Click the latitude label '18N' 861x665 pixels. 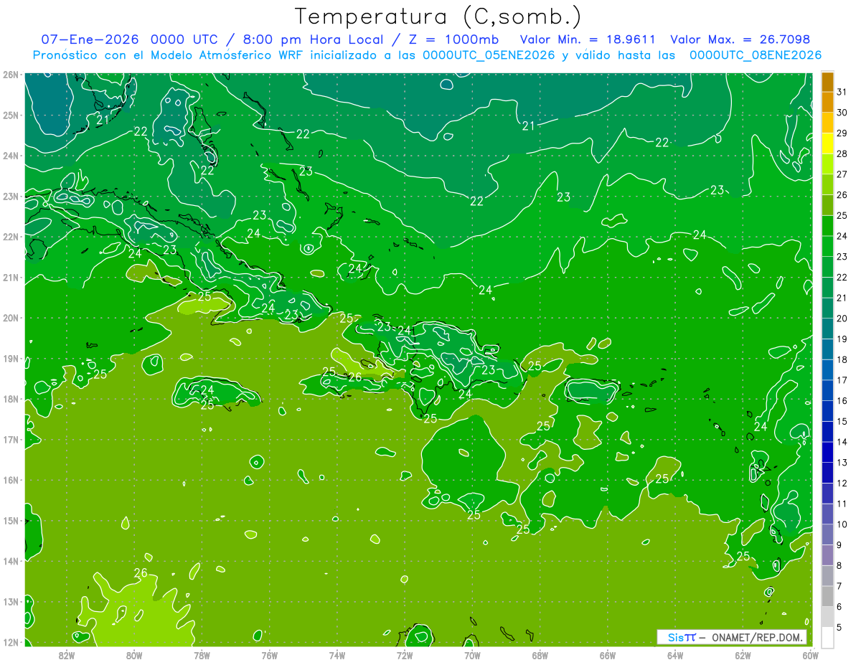pyautogui.click(x=11, y=399)
